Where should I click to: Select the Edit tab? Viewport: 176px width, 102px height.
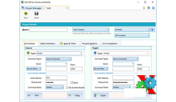click(56, 8)
